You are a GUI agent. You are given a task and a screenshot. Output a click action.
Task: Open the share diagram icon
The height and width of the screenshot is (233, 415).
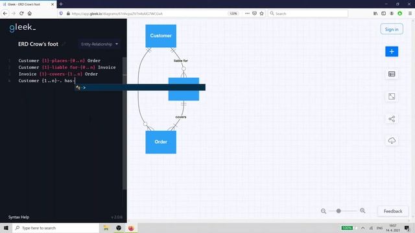click(x=392, y=119)
